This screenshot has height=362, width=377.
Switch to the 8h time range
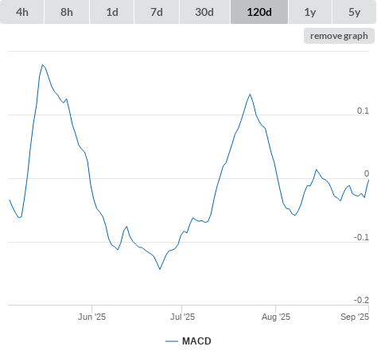(x=67, y=12)
